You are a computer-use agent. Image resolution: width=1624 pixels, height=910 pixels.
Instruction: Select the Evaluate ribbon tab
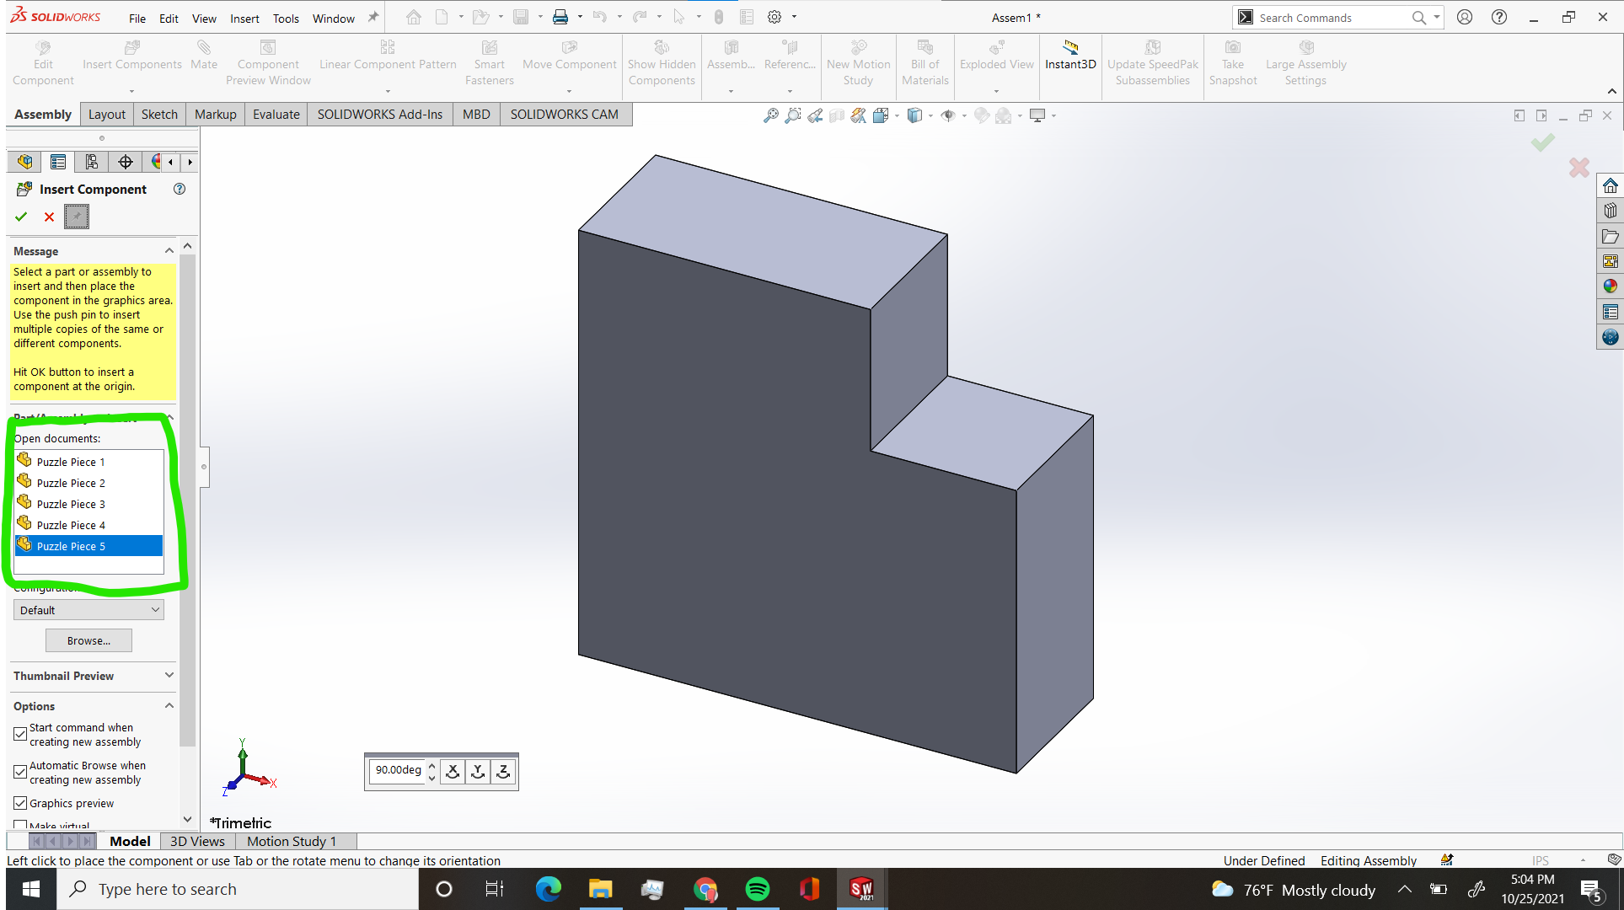click(x=275, y=114)
